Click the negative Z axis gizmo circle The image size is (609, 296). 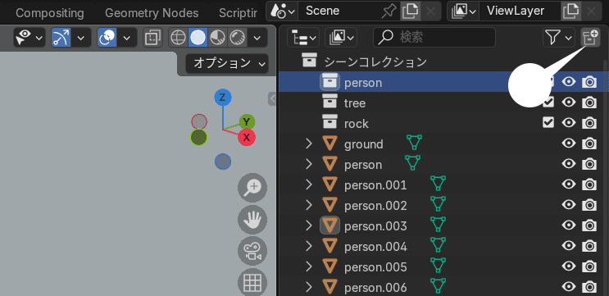click(x=223, y=162)
